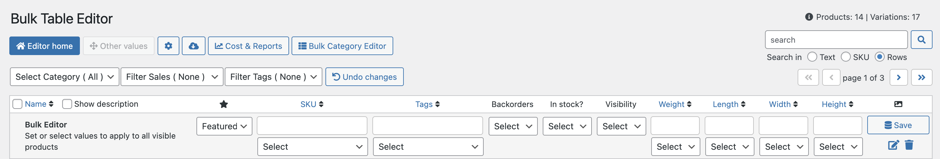Open the Cost & Reports page

[x=248, y=46]
